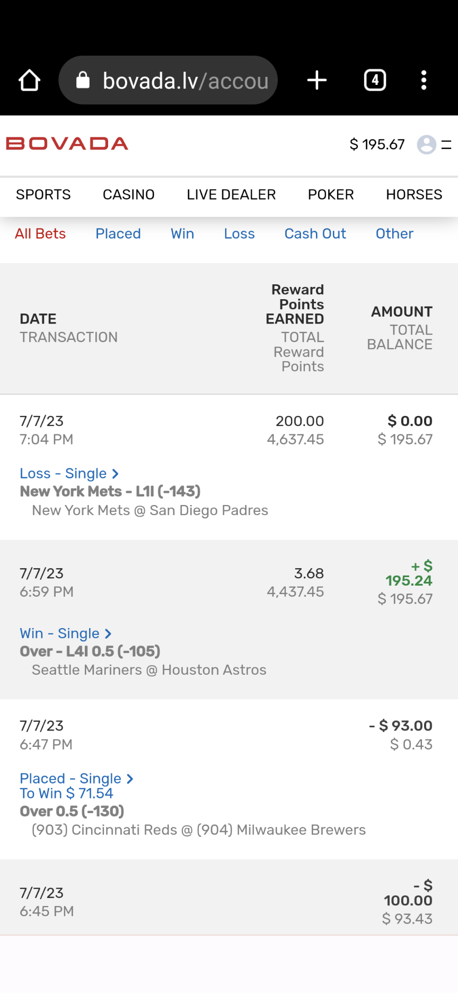Tap the lock icon in address bar
The height and width of the screenshot is (993, 458).
point(83,81)
